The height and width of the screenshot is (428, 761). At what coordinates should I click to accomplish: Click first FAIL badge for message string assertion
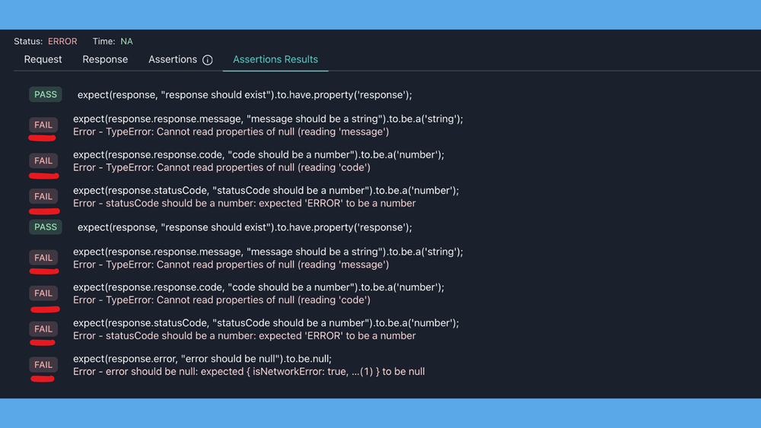(x=43, y=125)
